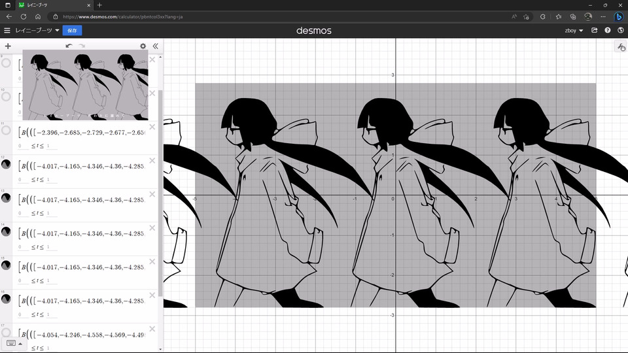Screen dimensions: 628x353
Task: Edit lower t bound of expression 11
Action: pos(20,146)
